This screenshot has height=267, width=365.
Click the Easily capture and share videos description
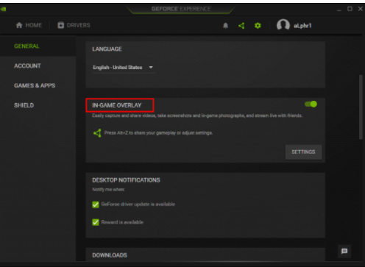coord(197,115)
